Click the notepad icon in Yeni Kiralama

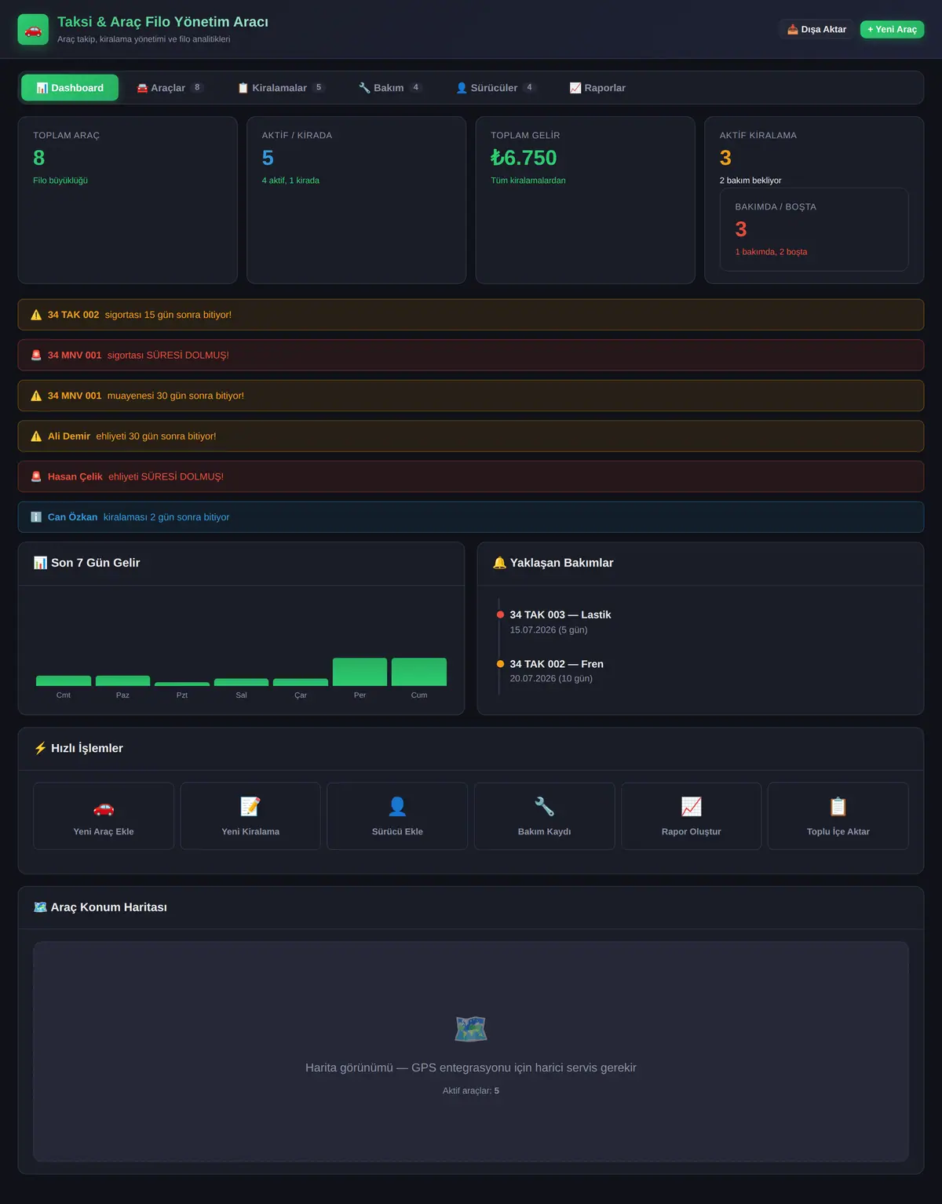[250, 807]
